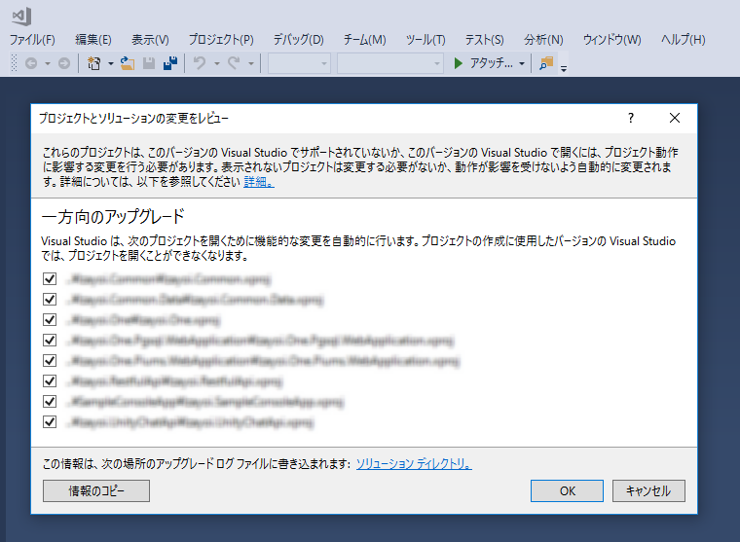740x542 pixels.
Task: Click the Visual Studio logo icon
Action: coord(21,17)
